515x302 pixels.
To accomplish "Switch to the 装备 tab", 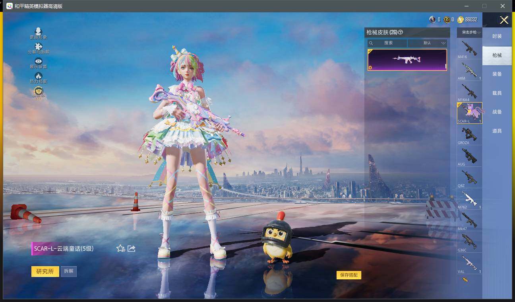I will pyautogui.click(x=497, y=74).
